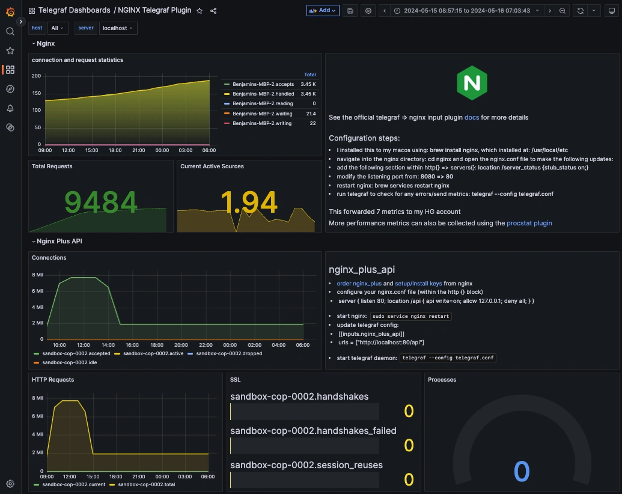
Task: Open the refresh interval dropdown
Action: click(594, 11)
